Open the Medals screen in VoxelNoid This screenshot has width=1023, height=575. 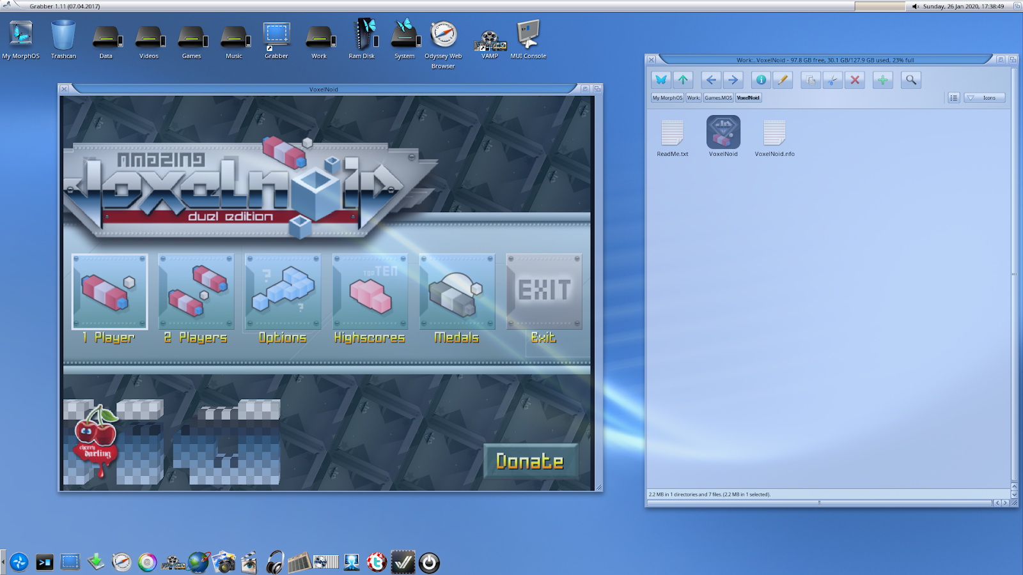coord(457,292)
